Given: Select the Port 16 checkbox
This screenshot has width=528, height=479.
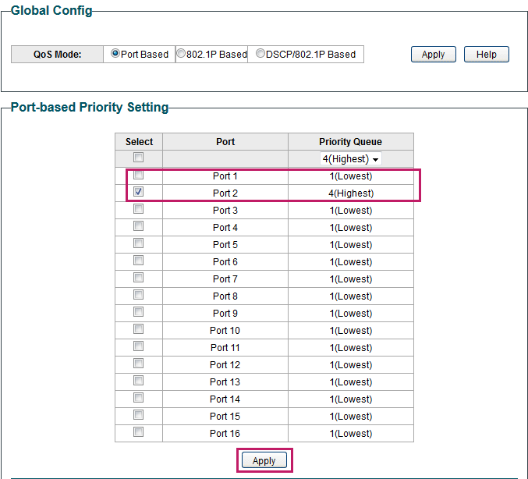Looking at the screenshot, I should click(x=139, y=432).
